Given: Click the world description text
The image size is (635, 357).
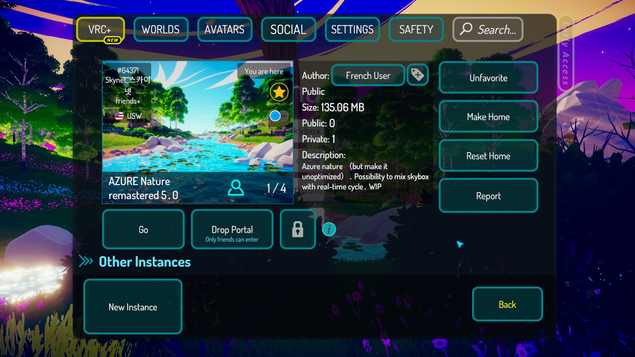Looking at the screenshot, I should (x=365, y=177).
